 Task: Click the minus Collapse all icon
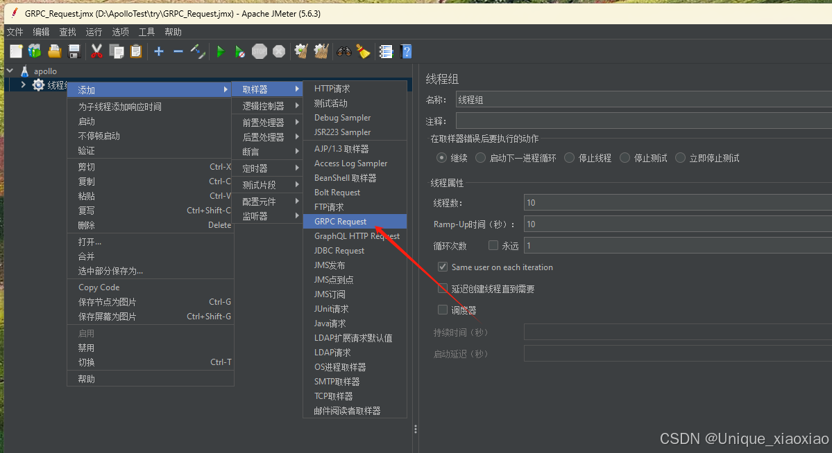tap(178, 51)
